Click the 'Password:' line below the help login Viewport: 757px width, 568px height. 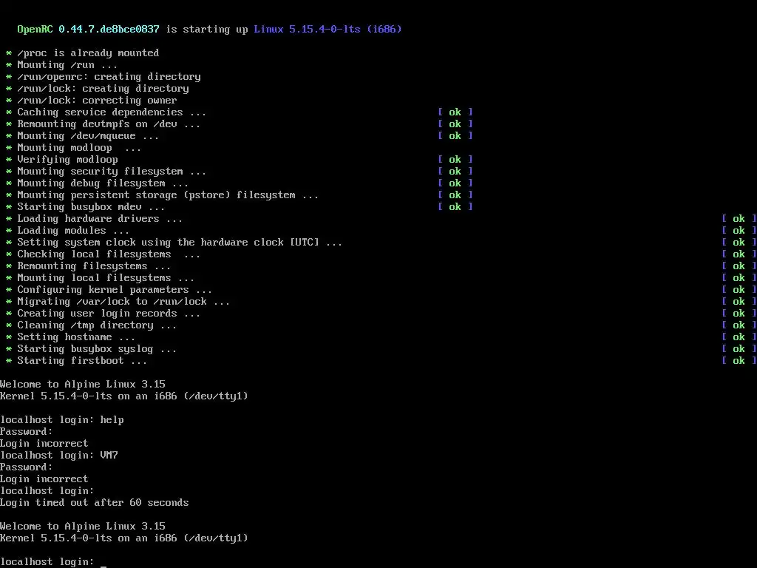point(26,432)
